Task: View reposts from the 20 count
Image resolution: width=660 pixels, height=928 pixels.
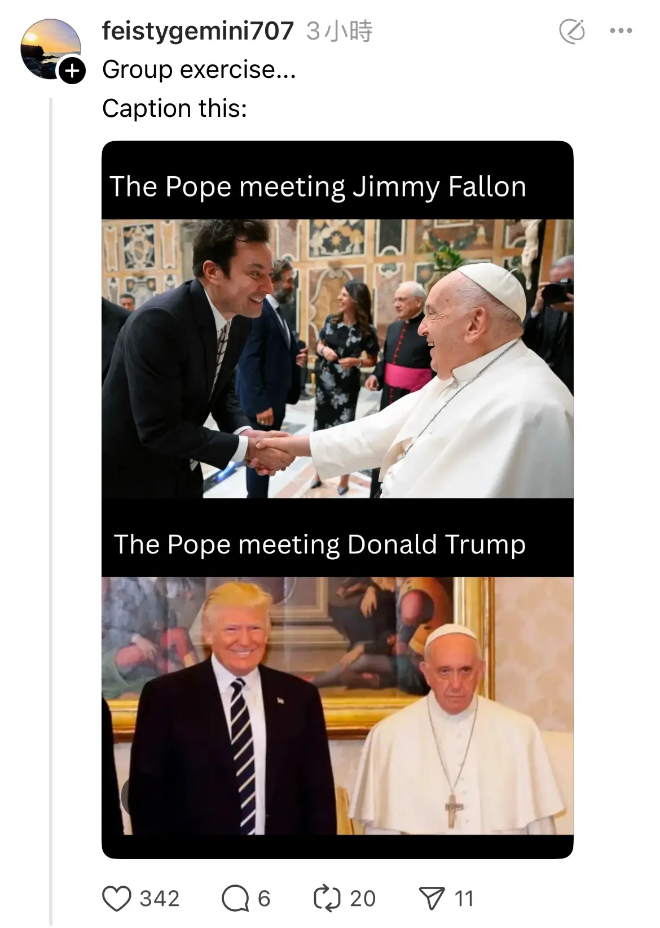Action: click(363, 898)
